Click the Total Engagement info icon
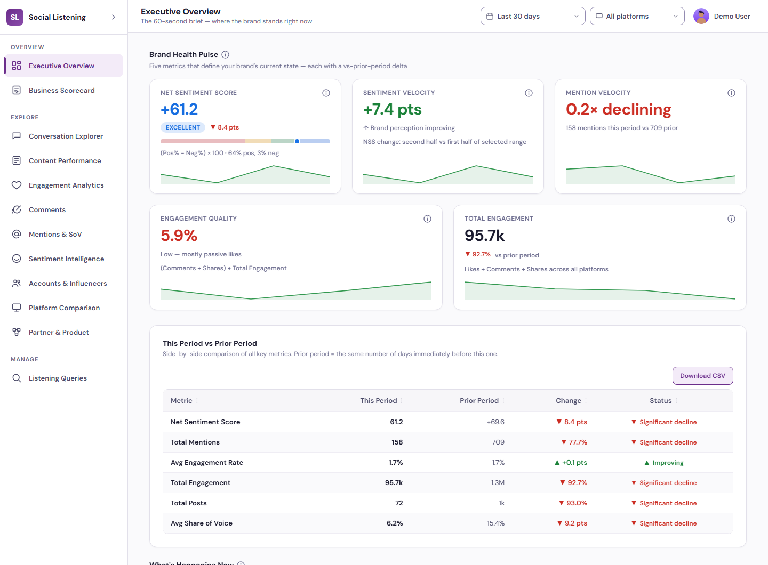Screen dimensions: 768x565 coord(731,219)
